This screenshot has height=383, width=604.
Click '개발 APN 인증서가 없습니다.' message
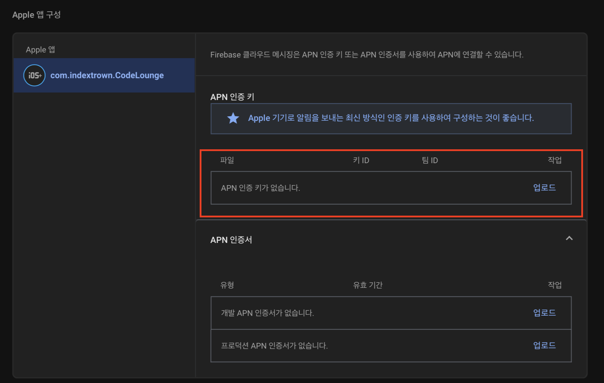(x=268, y=313)
